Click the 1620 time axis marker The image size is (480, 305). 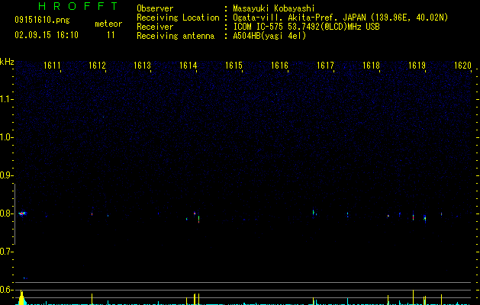[x=463, y=66]
